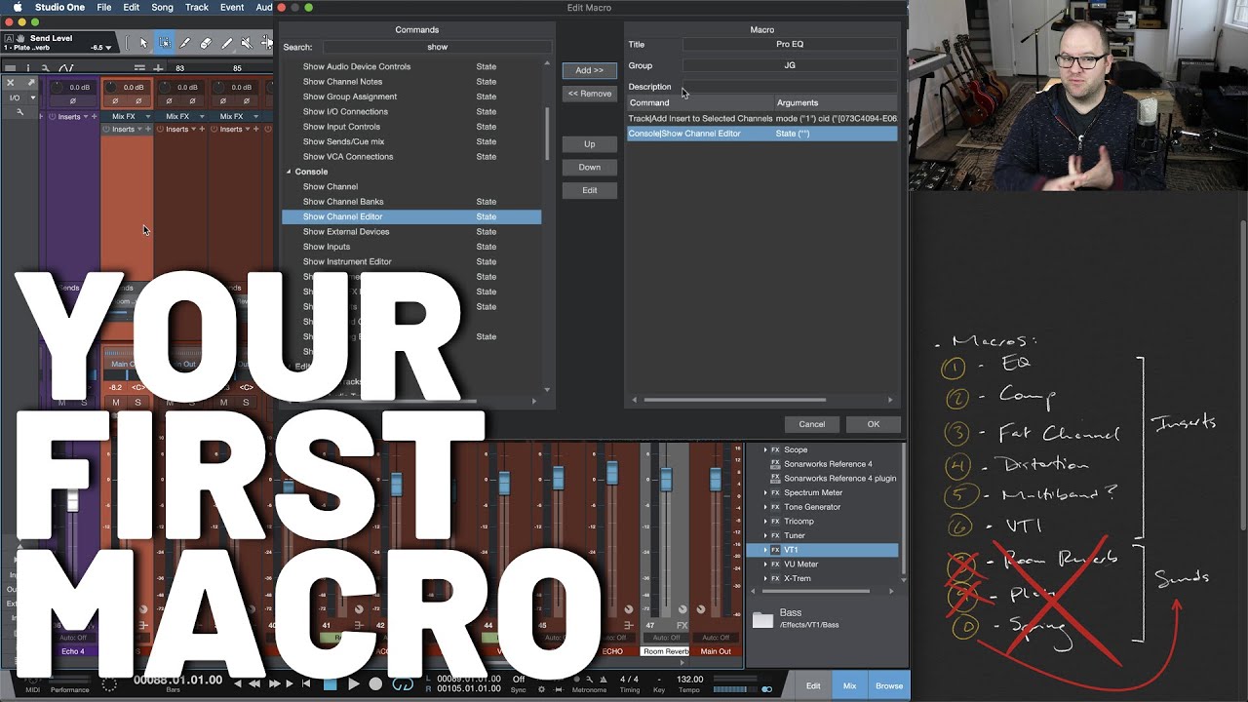Click the macro list horizontal scrollbar
1248x702 pixels.
pyautogui.click(x=734, y=400)
